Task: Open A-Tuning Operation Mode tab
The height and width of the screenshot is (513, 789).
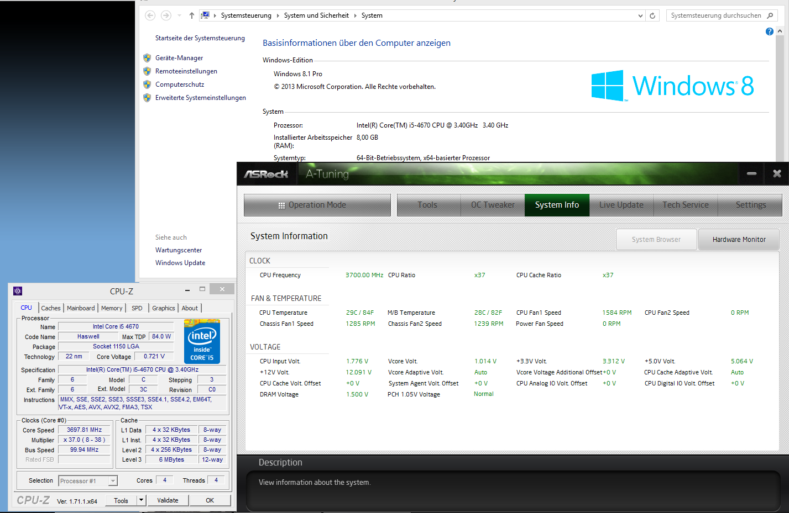Action: click(317, 205)
